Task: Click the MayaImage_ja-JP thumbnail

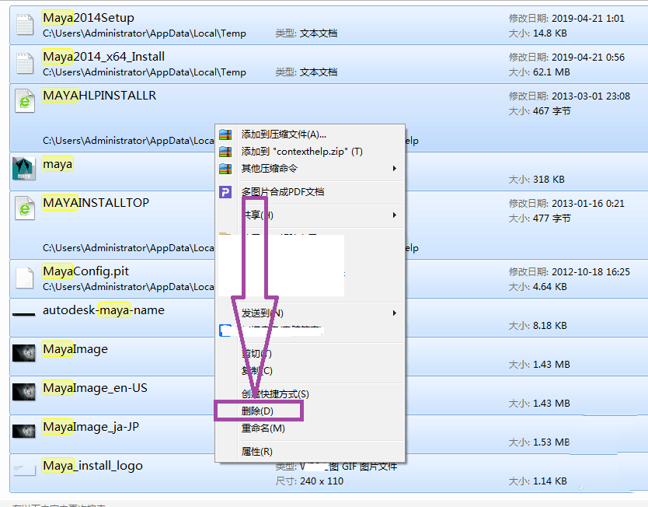Action: (24, 431)
